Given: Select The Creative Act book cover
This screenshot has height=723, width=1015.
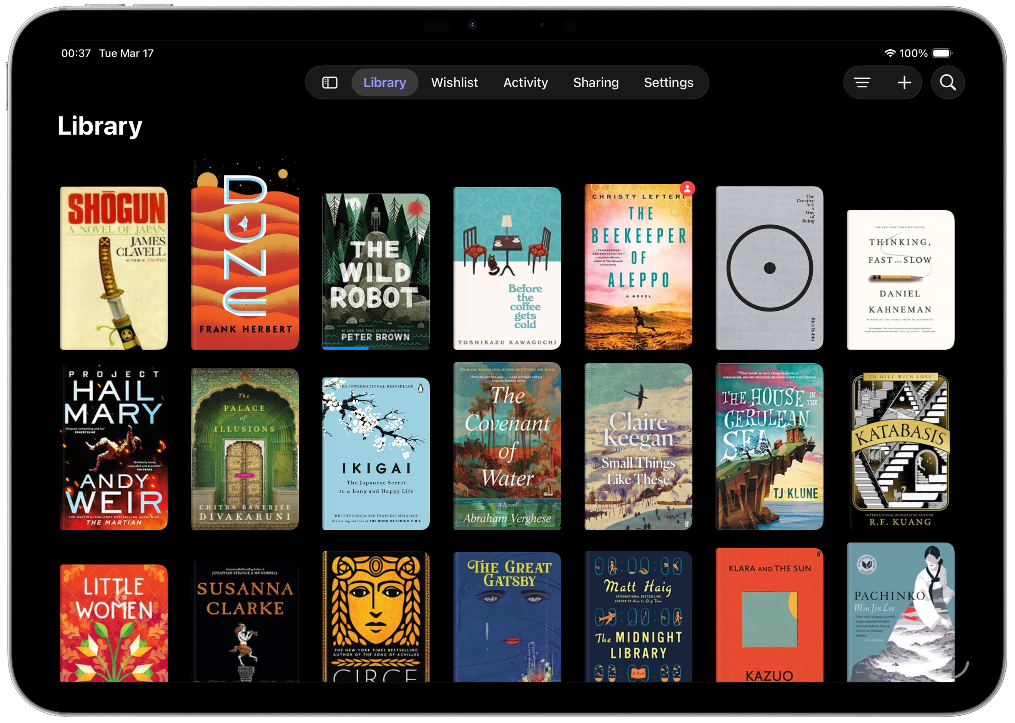Looking at the screenshot, I should click(x=769, y=268).
